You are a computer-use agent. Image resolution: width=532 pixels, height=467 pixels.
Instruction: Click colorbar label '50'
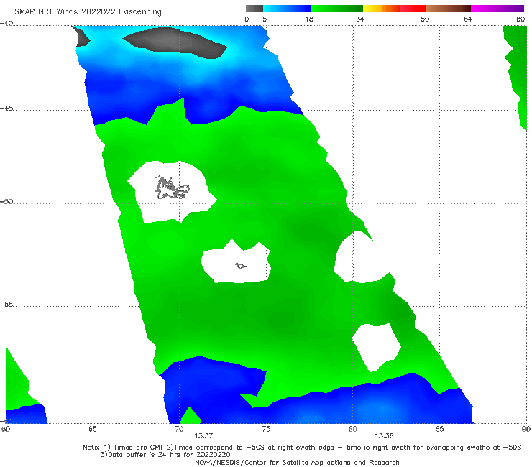tap(425, 19)
